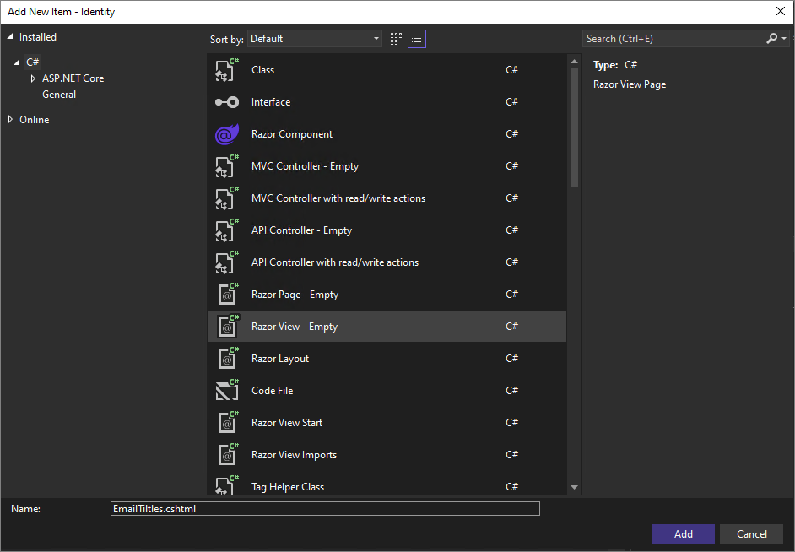Choose Razor View Imports template name

click(294, 455)
